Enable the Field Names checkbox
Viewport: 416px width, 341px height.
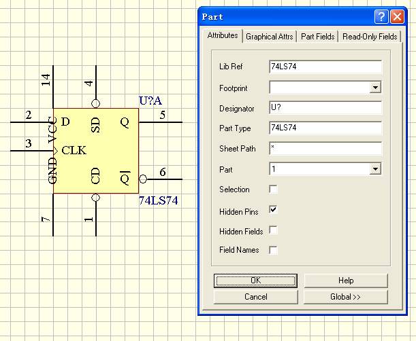(273, 250)
